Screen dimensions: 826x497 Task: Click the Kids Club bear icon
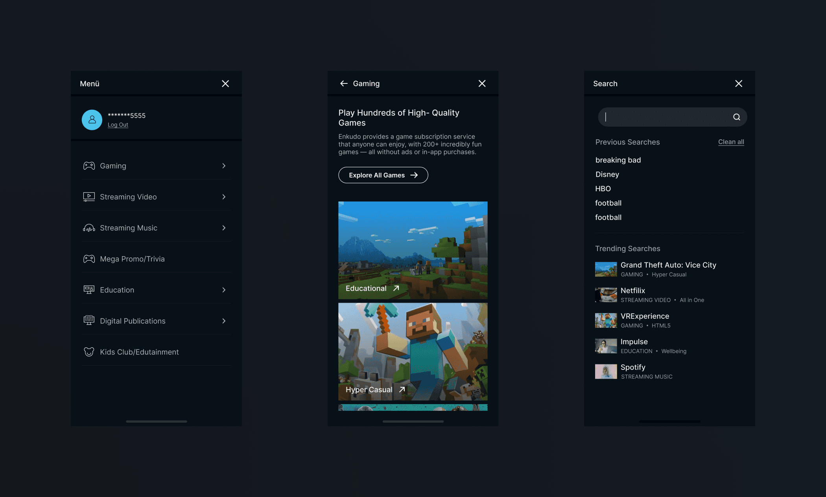click(x=89, y=352)
